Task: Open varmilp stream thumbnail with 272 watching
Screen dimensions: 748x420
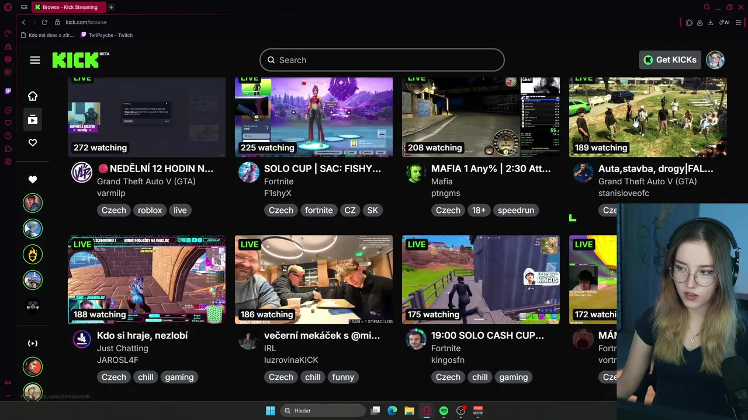Action: pyautogui.click(x=147, y=117)
